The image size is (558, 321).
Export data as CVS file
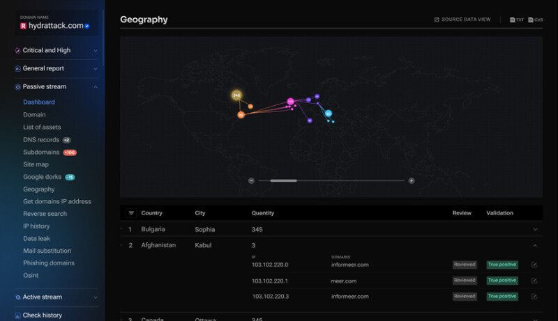pos(536,19)
